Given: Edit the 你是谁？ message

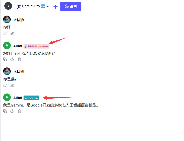Looking at the screenshot, I should tap(12, 85).
